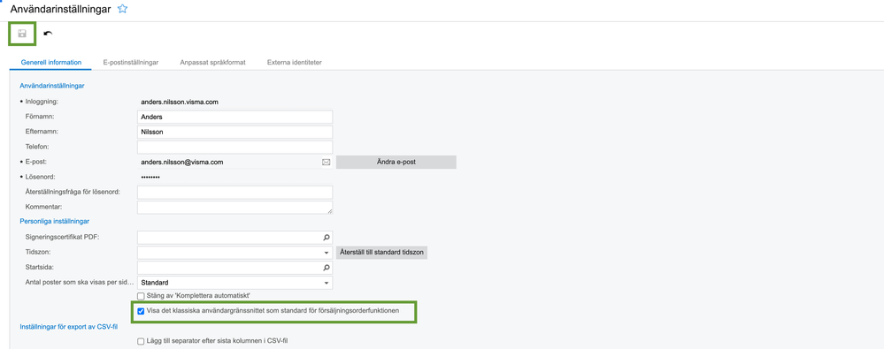884x349 pixels.
Task: Check Lägg till separator efter sista kolumnen
Action: [141, 341]
